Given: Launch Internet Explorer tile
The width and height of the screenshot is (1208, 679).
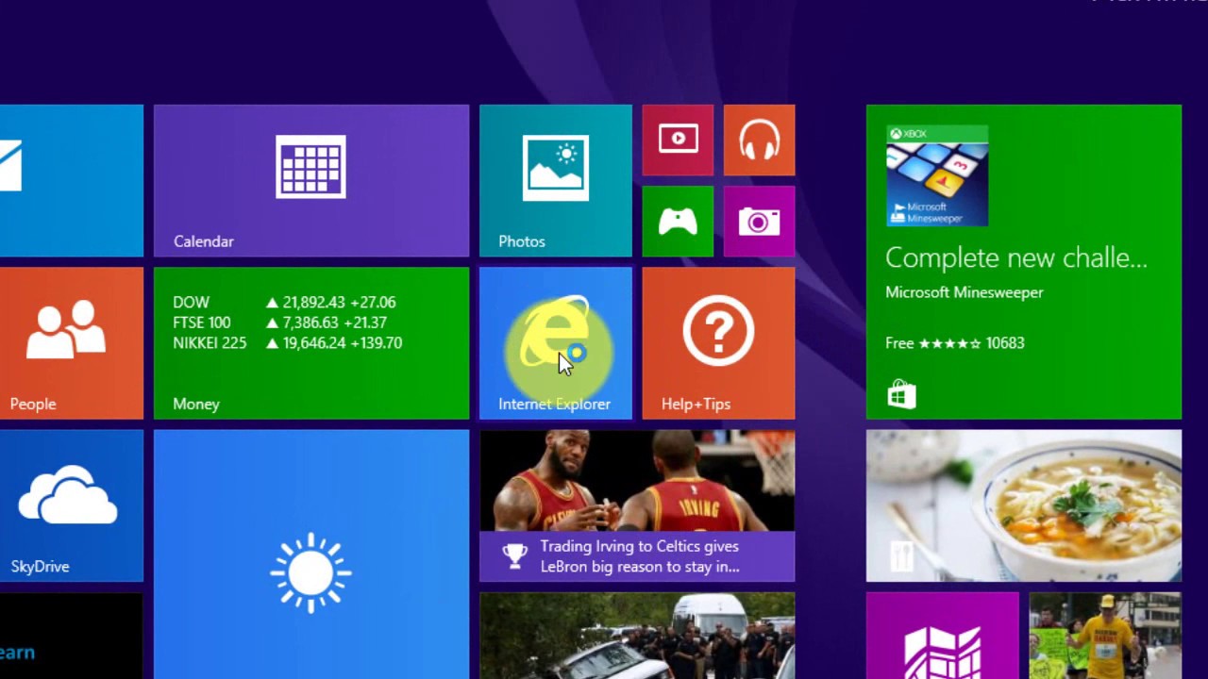Looking at the screenshot, I should [555, 343].
